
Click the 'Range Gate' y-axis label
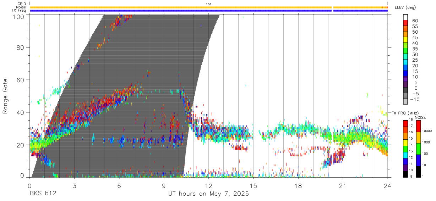(x=5, y=96)
